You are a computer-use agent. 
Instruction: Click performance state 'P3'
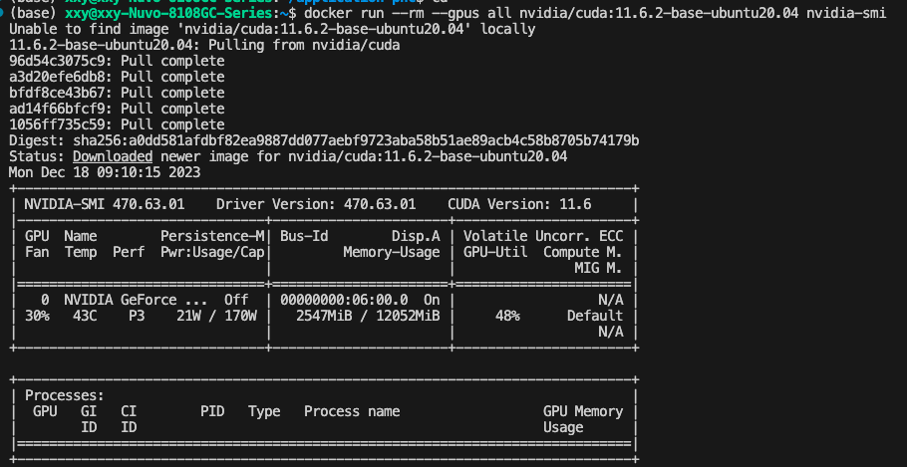[x=137, y=317]
